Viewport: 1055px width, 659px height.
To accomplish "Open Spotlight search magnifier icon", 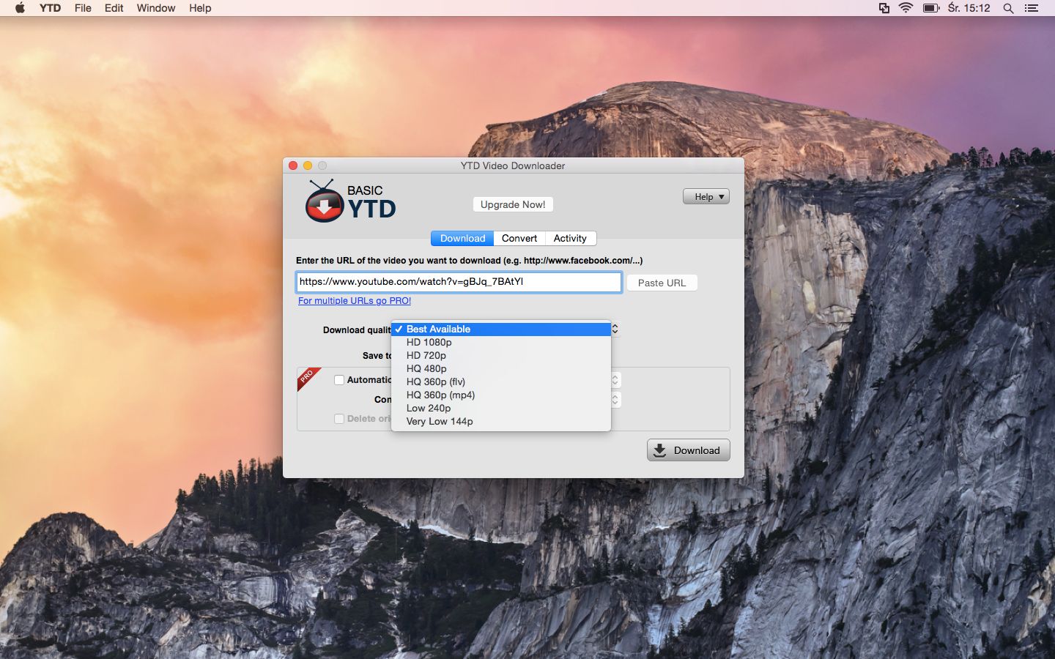I will point(1008,8).
